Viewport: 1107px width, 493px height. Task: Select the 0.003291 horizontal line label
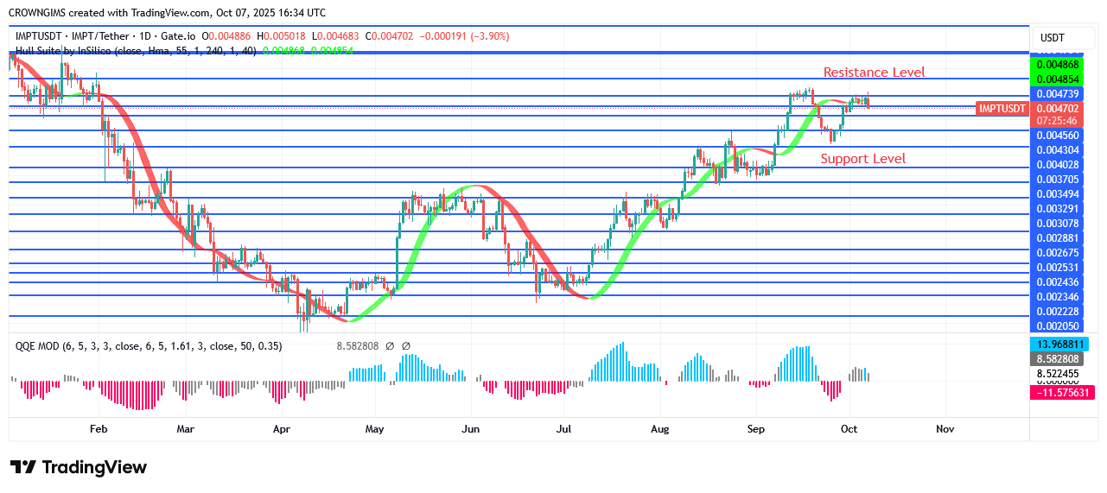pos(1058,208)
